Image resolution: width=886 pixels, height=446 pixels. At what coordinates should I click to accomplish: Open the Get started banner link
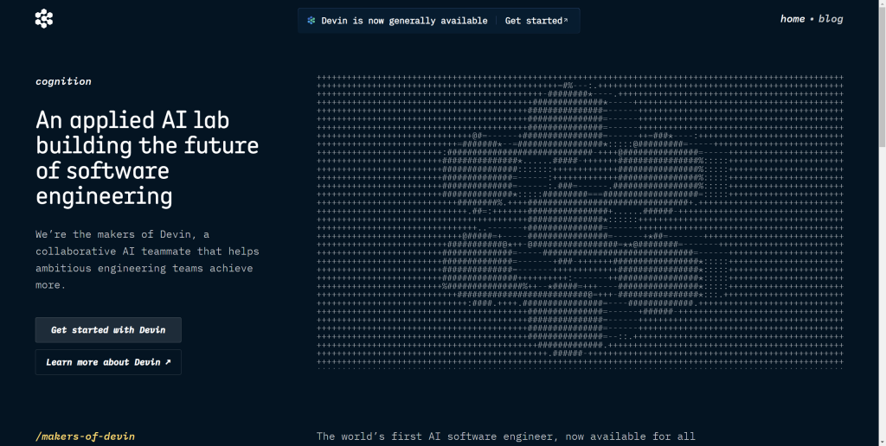coord(536,21)
